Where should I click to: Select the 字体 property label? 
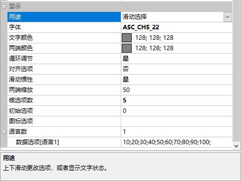tap(15, 27)
